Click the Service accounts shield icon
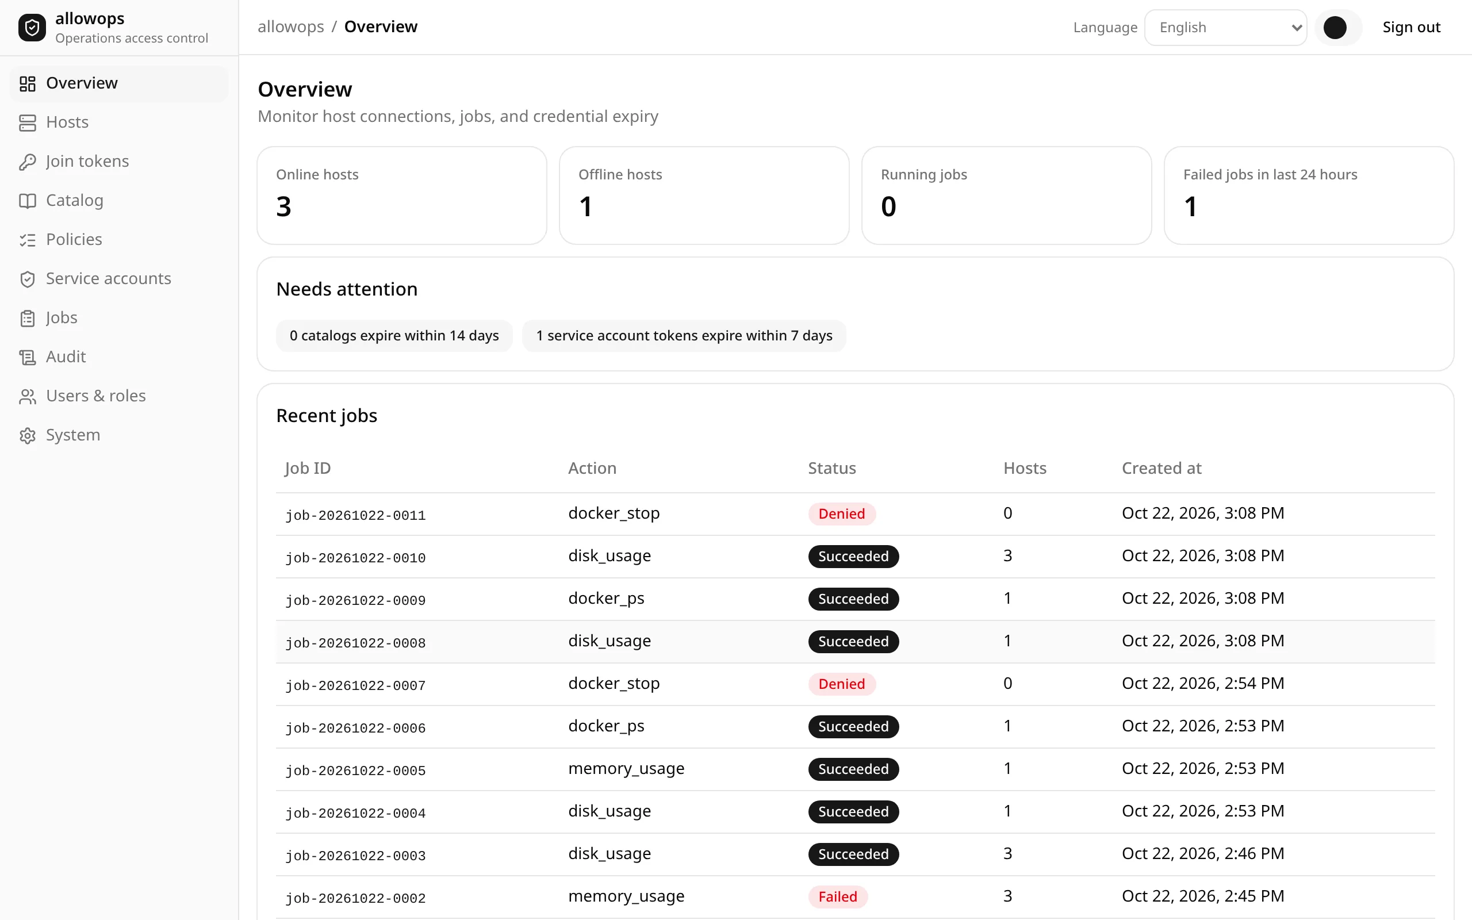1472x920 pixels. click(28, 279)
